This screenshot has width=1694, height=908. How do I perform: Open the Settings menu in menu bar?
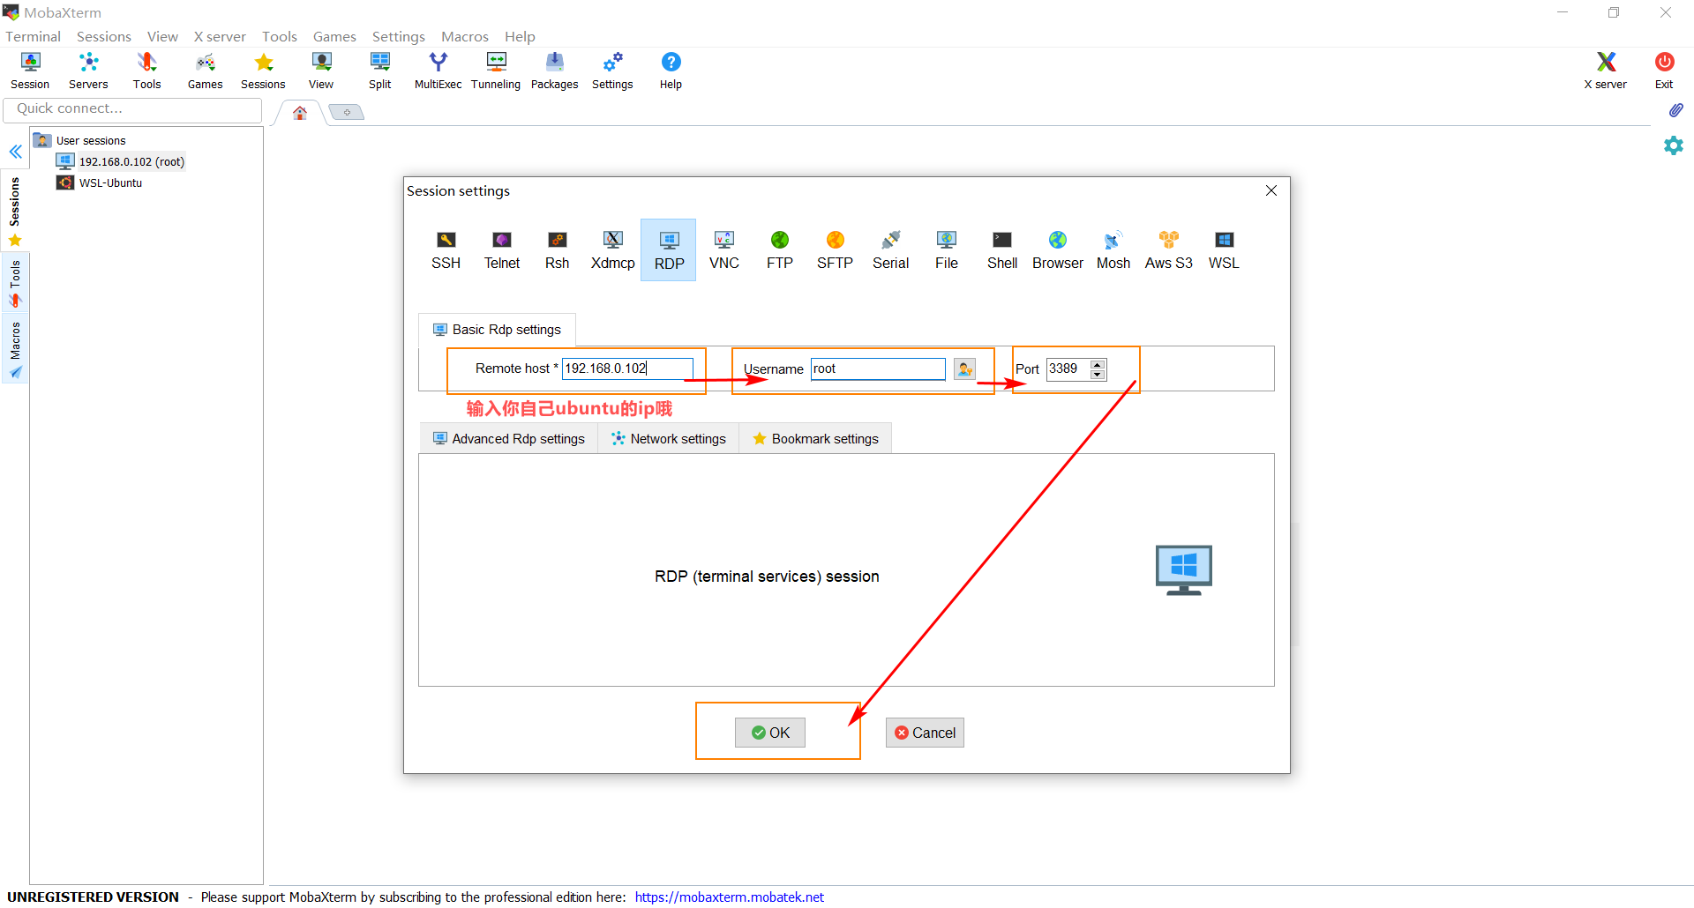click(x=398, y=36)
